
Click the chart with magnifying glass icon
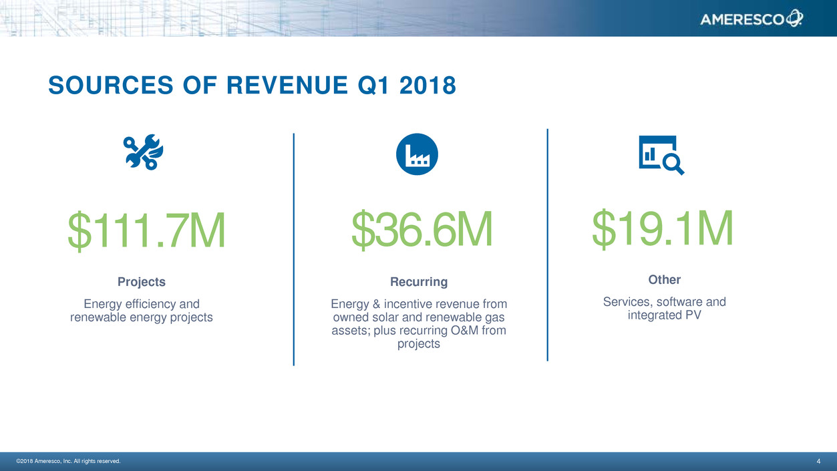click(x=661, y=155)
